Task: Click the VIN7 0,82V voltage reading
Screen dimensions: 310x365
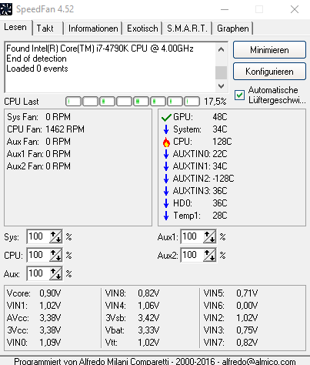Action: 231,343
